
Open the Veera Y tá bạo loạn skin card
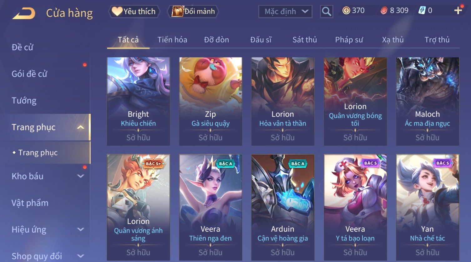[x=355, y=207]
